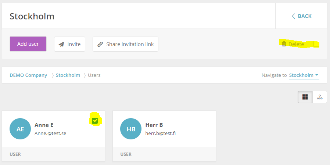This screenshot has width=330, height=165.
Task: Click the trash can Delete icon
Action: click(x=284, y=44)
